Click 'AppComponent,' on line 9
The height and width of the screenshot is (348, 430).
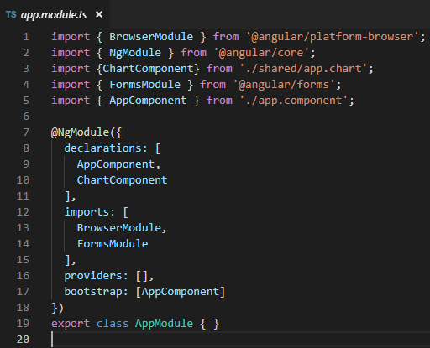118,164
